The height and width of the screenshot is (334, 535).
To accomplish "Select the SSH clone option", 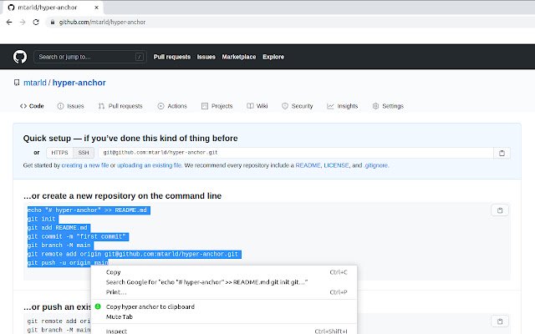I will pos(84,153).
